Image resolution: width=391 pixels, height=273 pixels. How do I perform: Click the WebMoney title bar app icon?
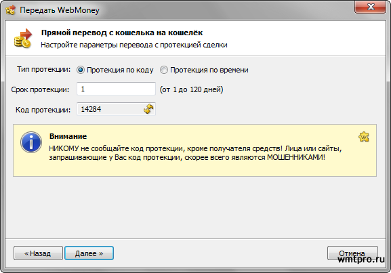point(10,10)
